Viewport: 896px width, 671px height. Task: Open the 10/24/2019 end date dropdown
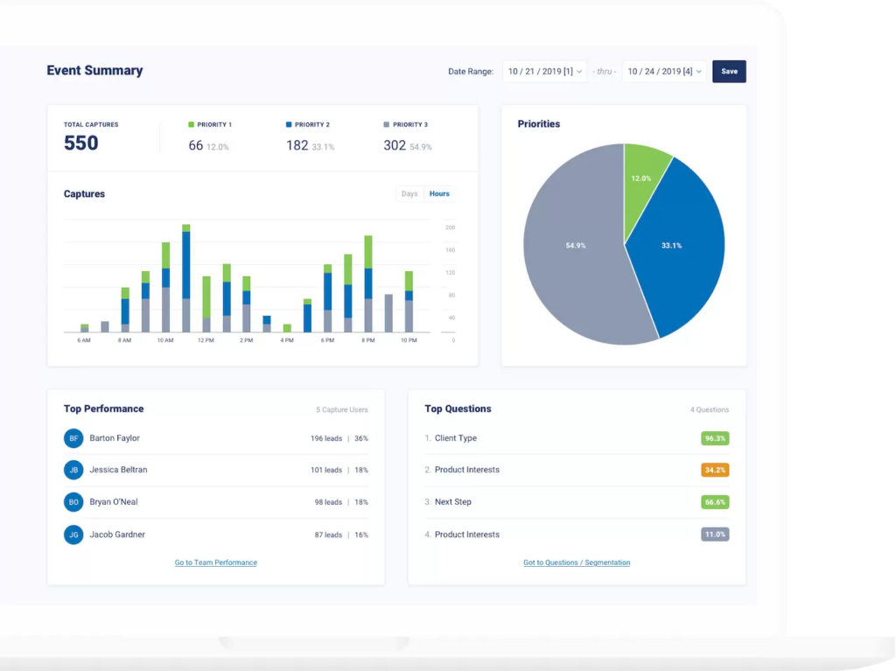click(664, 71)
